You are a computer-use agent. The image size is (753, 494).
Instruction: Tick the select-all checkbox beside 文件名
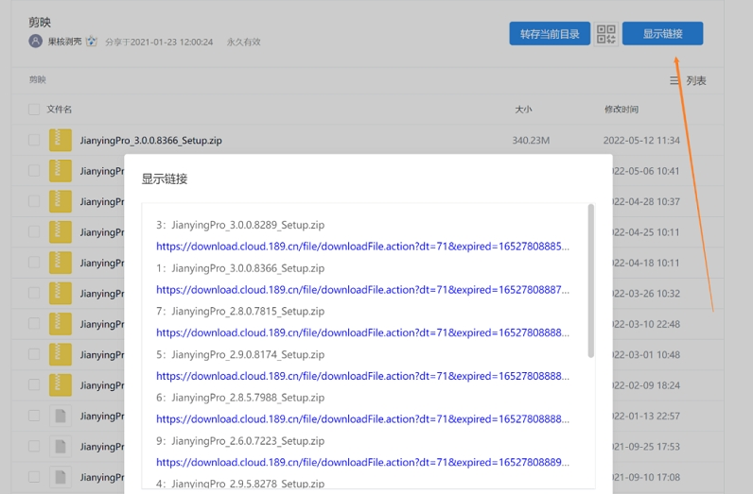pos(34,110)
